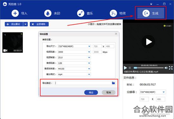Open the 视频码率 bitrate dropdown

74,52
